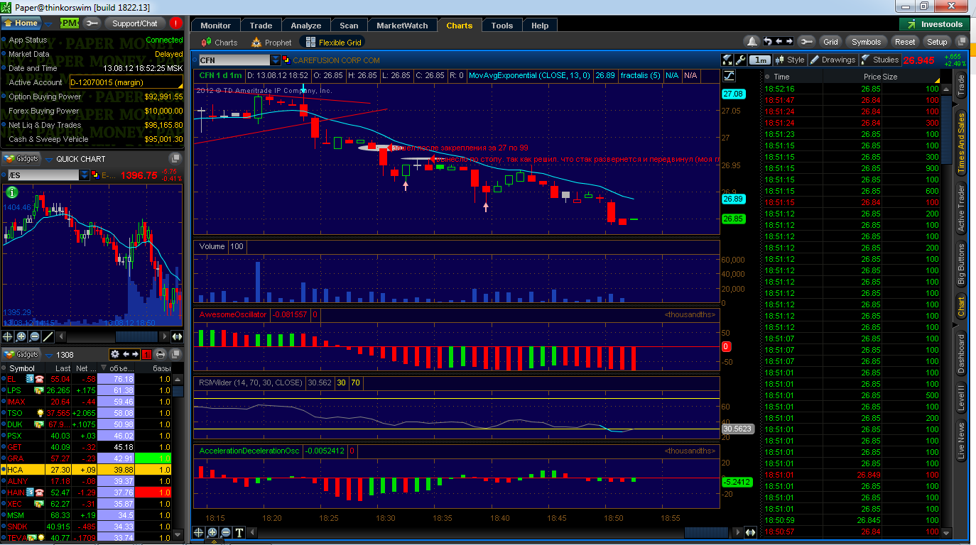Screen dimensions: 976x545
Task: Click the green info icon on quick chart
Action: pos(11,192)
